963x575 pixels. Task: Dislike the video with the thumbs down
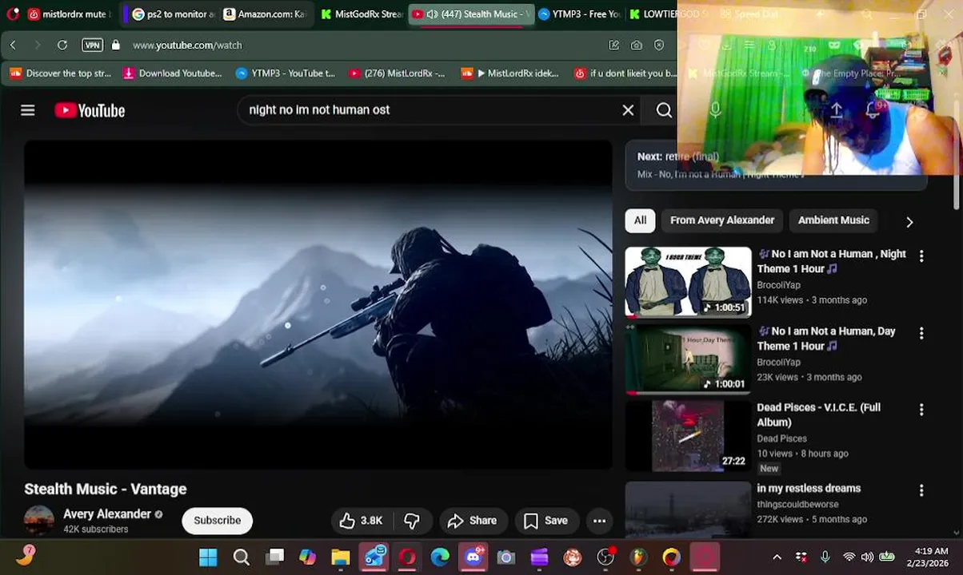pyautogui.click(x=412, y=521)
